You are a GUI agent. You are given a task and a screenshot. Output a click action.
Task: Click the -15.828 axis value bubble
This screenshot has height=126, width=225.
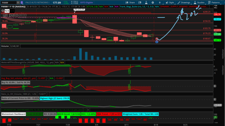pos(217,105)
